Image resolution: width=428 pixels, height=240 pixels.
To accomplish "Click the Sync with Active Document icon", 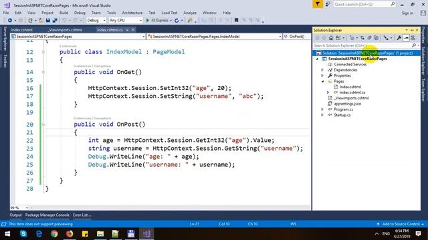I will (x=362, y=38).
